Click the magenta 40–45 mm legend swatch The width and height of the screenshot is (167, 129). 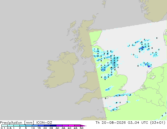point(71,126)
